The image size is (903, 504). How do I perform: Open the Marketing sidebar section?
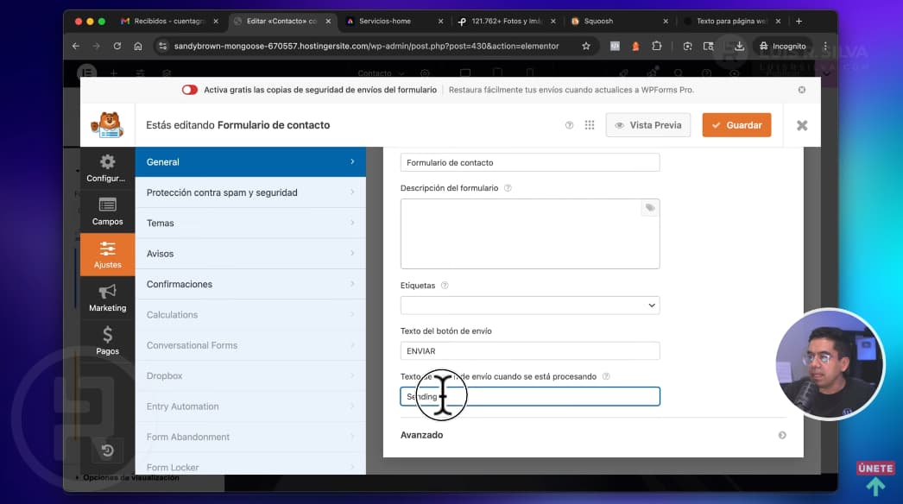click(107, 298)
